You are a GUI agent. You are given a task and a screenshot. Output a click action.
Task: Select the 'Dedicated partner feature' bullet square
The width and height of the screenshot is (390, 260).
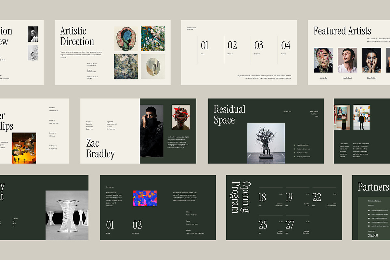coord(369,222)
